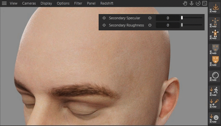Open the Cameras menu
This screenshot has height=126, width=221.
[29, 3]
